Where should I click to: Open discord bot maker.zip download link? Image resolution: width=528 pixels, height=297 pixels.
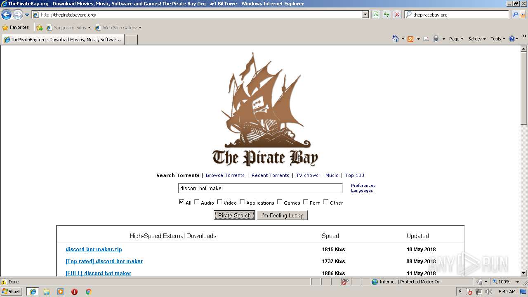click(94, 249)
